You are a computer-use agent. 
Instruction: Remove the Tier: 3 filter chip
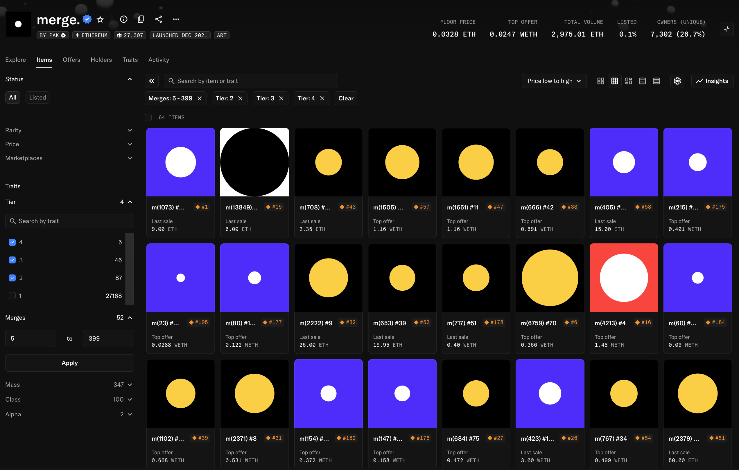pos(281,98)
